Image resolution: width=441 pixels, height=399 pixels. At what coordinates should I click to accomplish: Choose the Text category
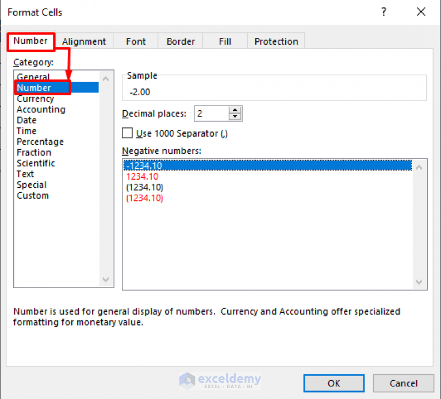point(56,174)
